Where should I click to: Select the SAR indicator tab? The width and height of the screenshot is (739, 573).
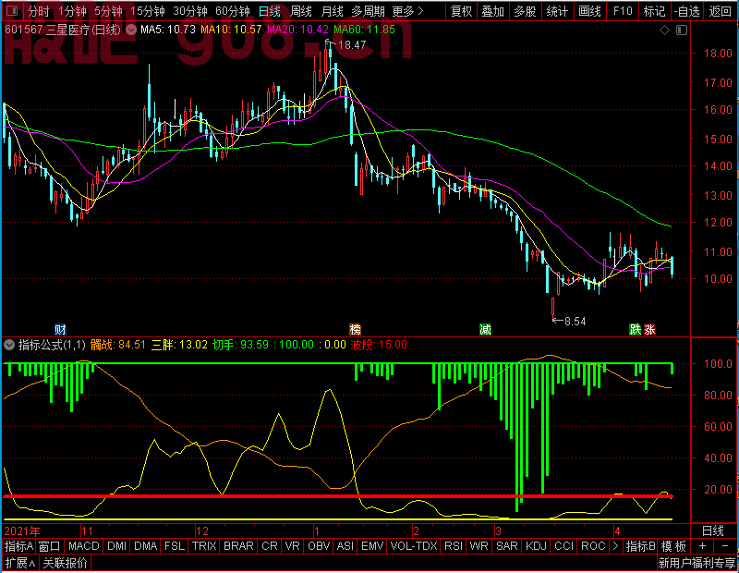(507, 546)
